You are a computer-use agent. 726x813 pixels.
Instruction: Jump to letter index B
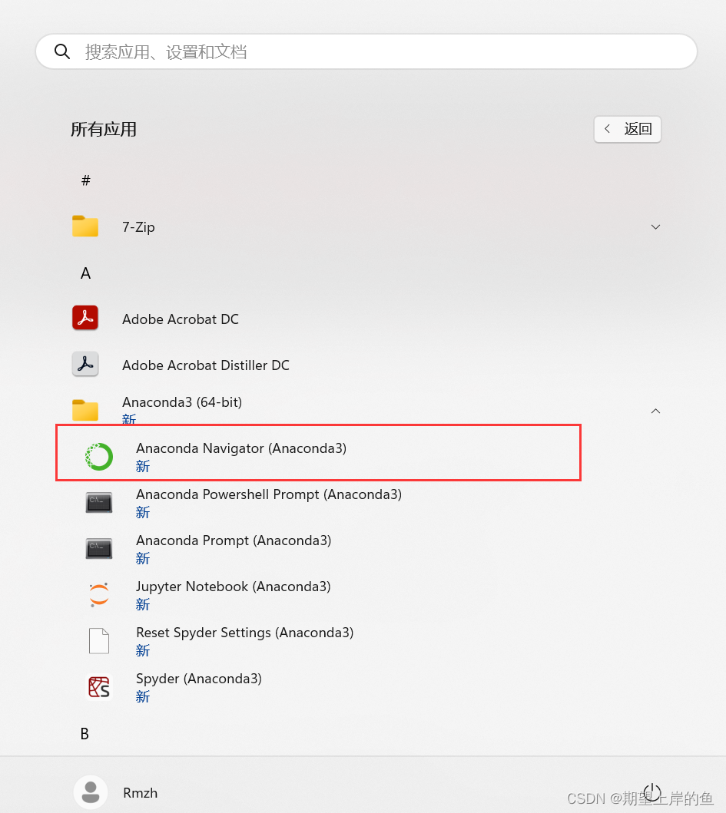(85, 734)
